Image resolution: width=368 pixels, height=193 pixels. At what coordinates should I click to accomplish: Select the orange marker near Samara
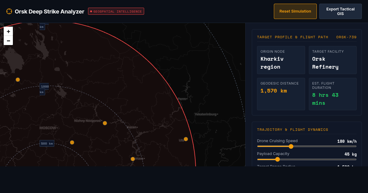click(133, 159)
